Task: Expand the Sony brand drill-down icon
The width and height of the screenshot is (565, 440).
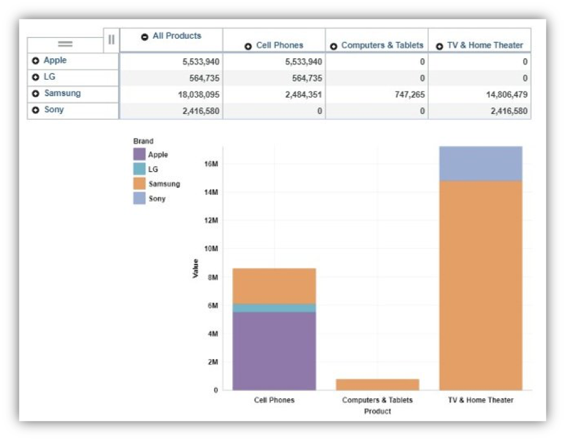Action: pos(37,110)
